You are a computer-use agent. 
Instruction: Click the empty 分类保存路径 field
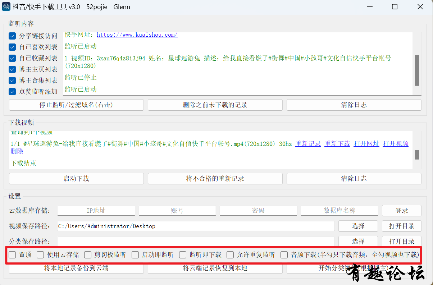click(x=196, y=241)
